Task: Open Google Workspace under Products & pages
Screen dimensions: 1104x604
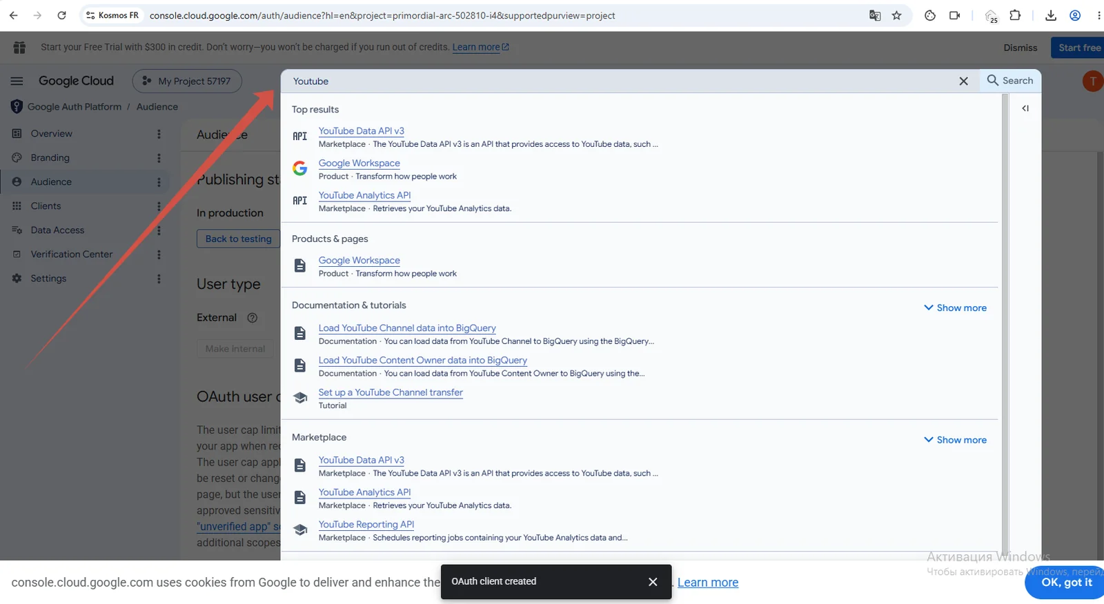Action: [x=359, y=261]
